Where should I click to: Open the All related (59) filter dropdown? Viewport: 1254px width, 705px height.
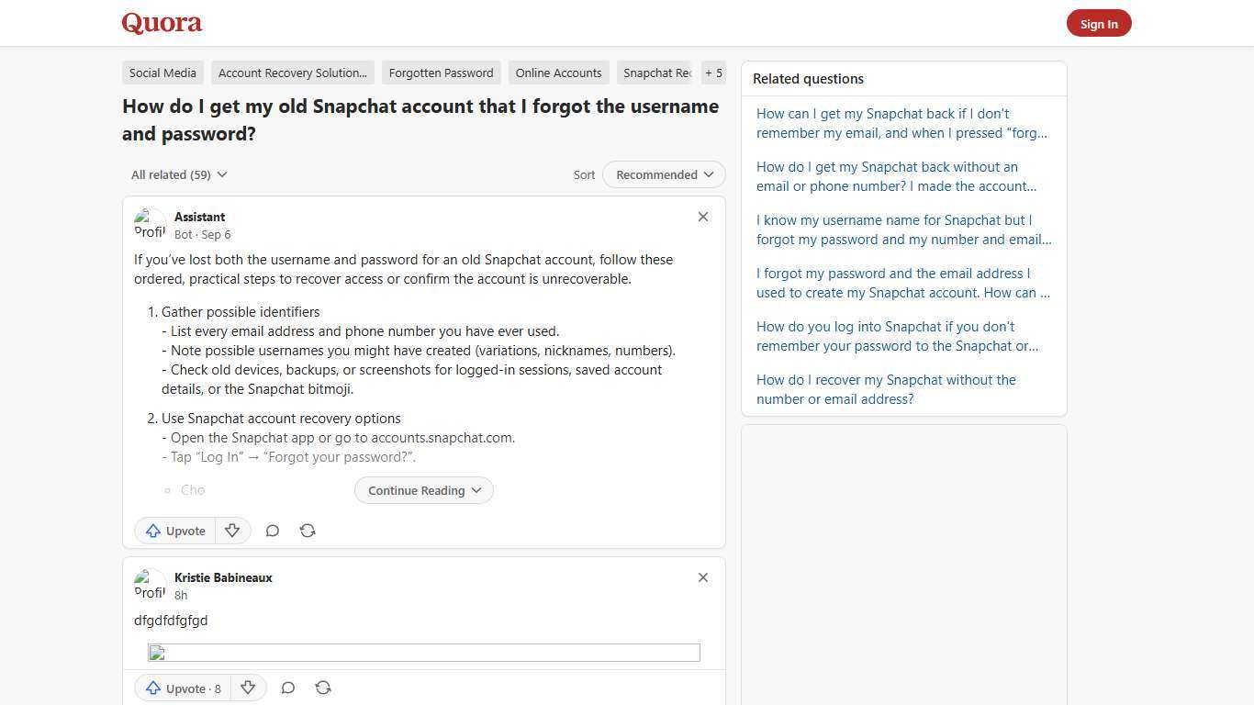[x=179, y=174]
